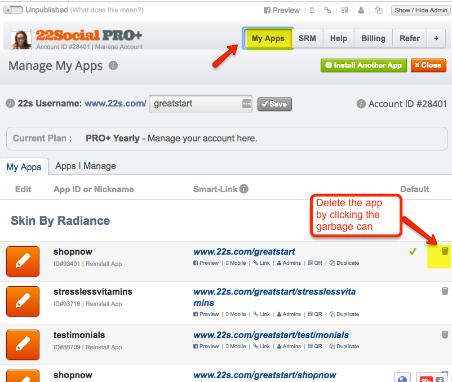The height and width of the screenshot is (382, 452).
Task: Open the Help menu item
Action: coord(338,38)
